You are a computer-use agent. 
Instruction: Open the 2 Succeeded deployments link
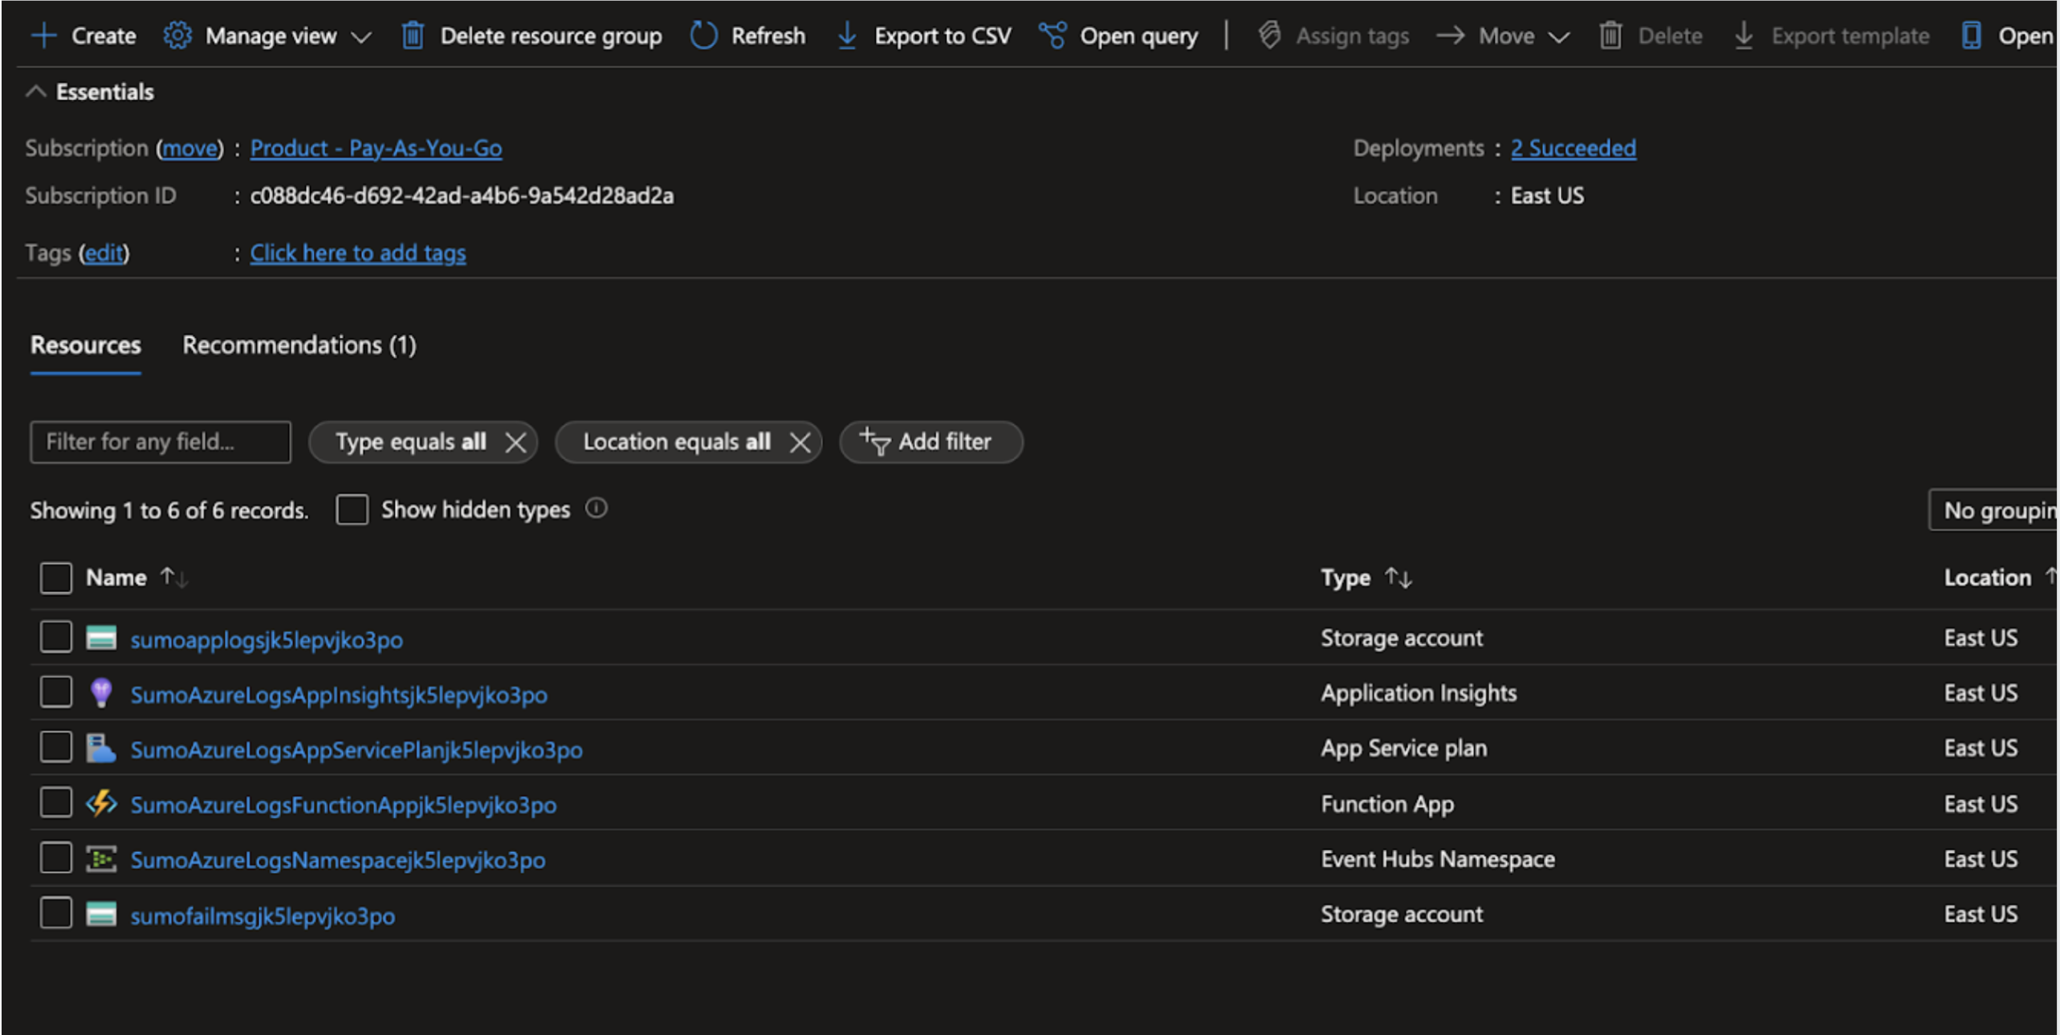point(1572,148)
